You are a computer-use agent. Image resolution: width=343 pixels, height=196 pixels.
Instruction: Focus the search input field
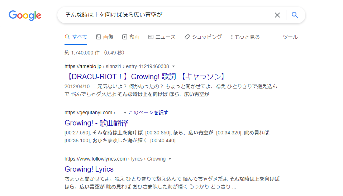click(168, 15)
